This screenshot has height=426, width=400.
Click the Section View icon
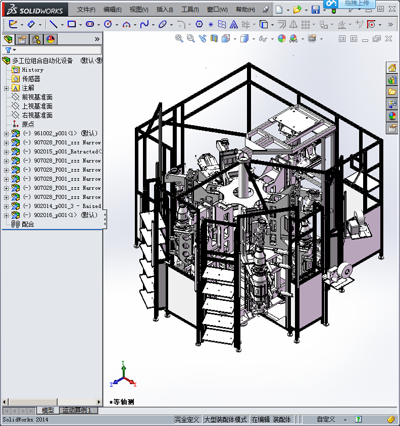pos(214,38)
